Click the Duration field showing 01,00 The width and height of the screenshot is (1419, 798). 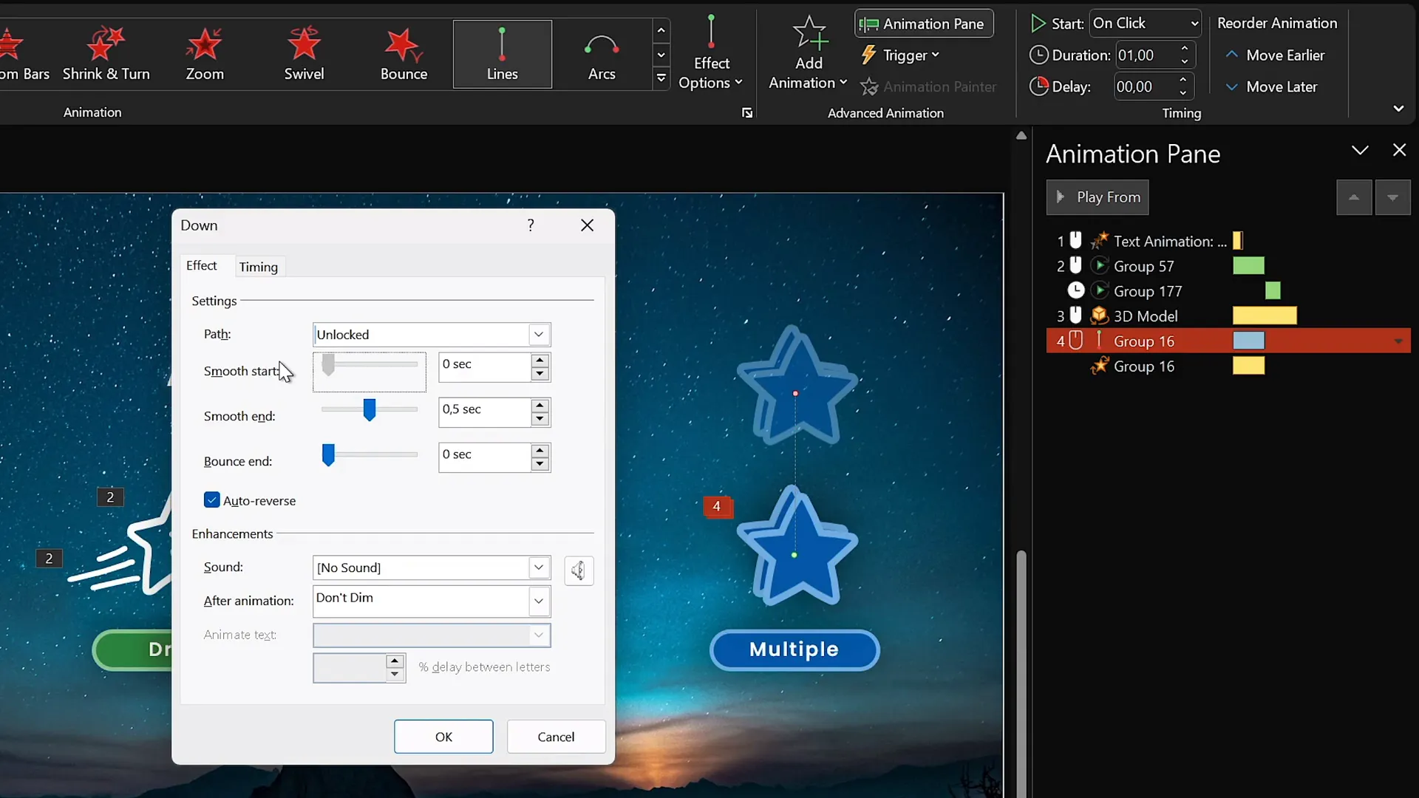[x=1146, y=55]
